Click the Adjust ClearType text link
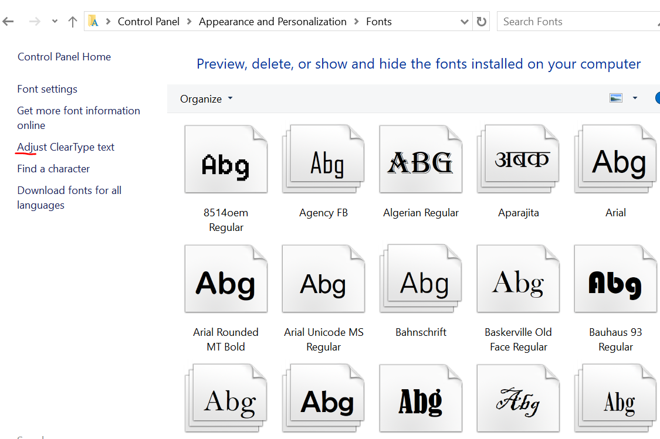The image size is (660, 439). pos(66,147)
